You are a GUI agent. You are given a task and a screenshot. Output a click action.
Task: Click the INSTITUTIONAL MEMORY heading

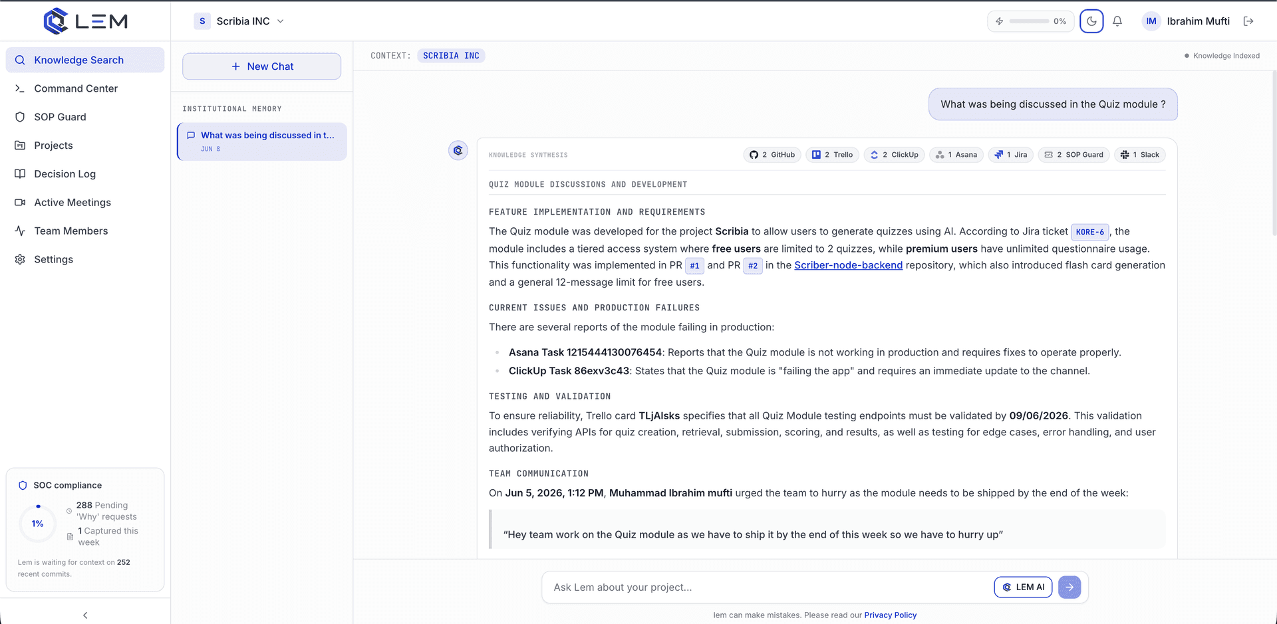[x=232, y=109]
